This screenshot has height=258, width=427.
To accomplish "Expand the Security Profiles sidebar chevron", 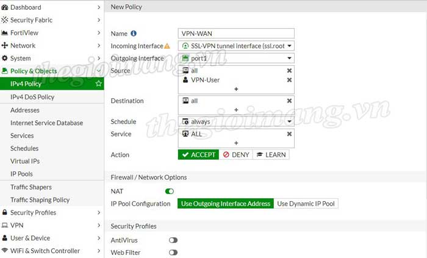I will (x=99, y=212).
